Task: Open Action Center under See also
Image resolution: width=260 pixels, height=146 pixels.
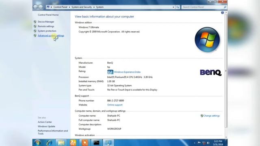Action: pos(45,122)
